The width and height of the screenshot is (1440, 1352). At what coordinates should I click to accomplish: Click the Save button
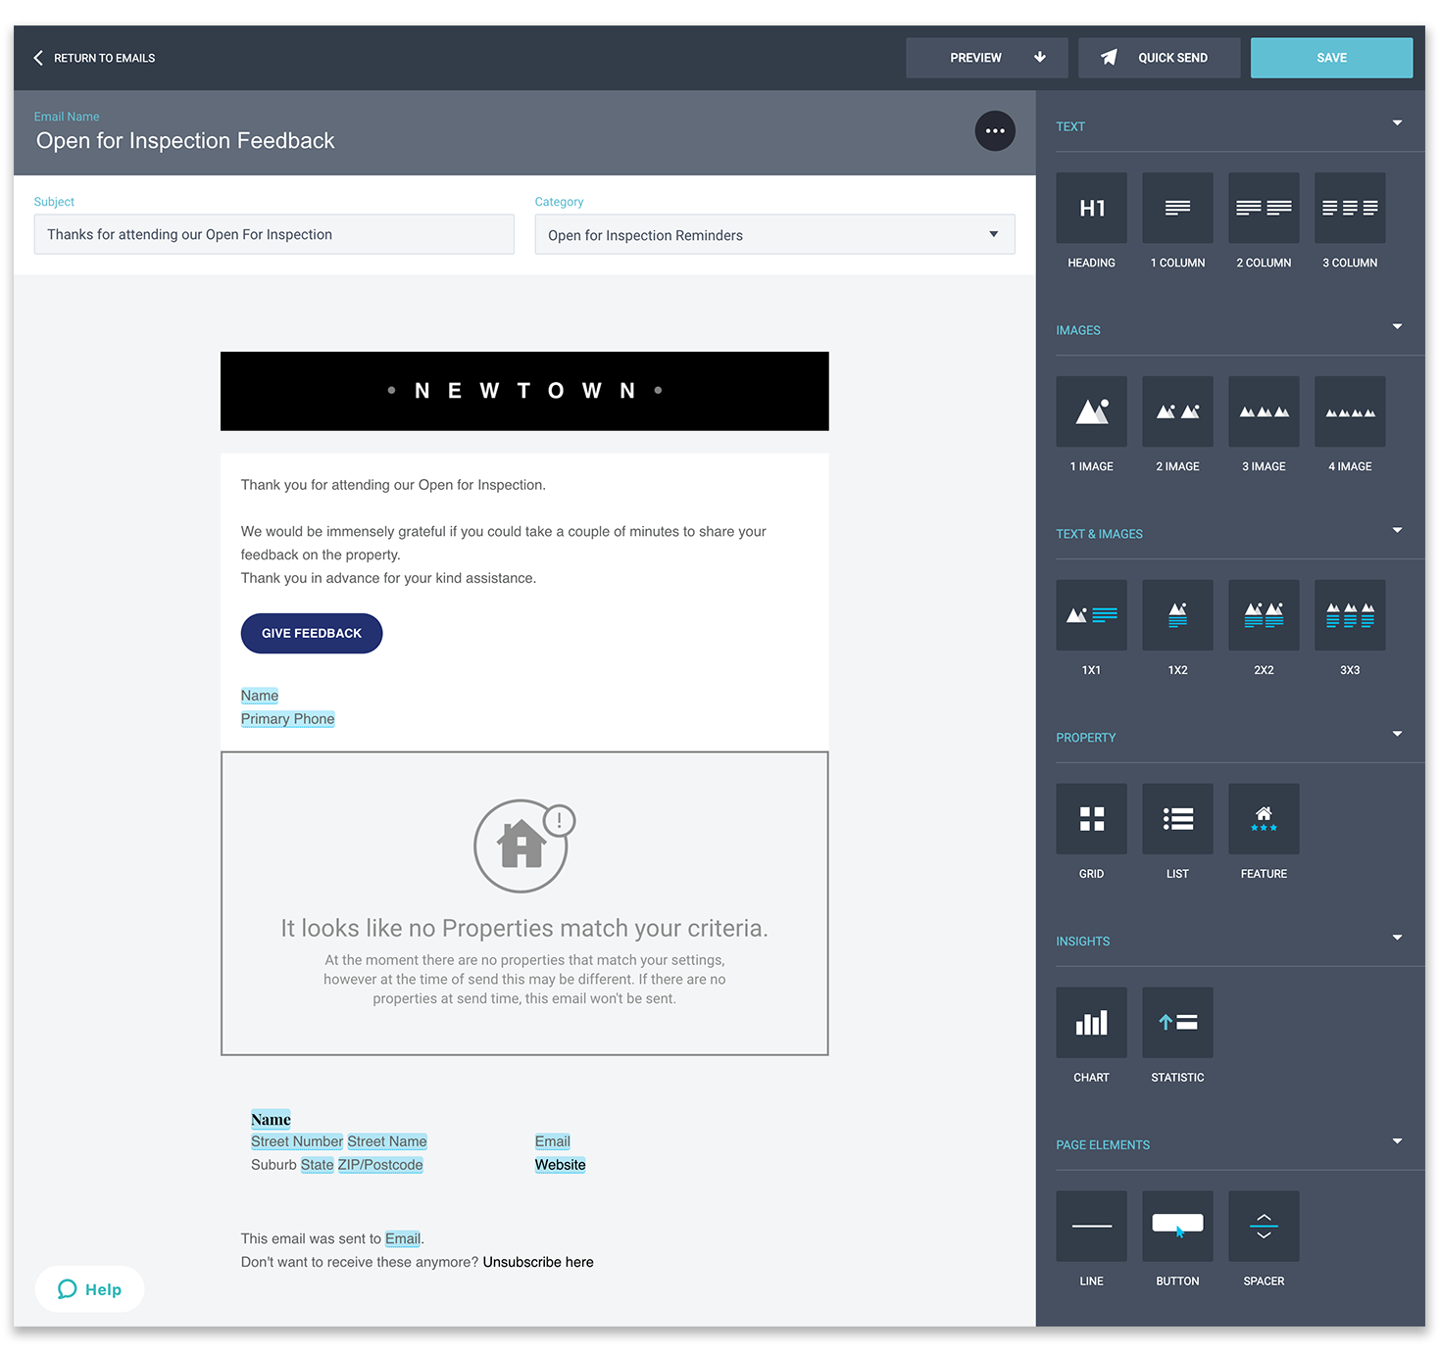[1331, 58]
